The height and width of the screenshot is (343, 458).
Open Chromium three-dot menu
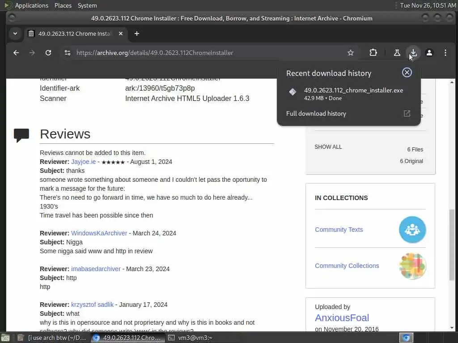tap(445, 53)
